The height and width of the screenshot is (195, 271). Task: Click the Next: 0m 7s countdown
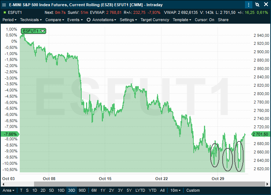click(55, 12)
